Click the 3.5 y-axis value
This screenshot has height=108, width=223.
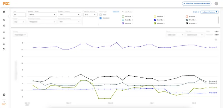coord(21,50)
